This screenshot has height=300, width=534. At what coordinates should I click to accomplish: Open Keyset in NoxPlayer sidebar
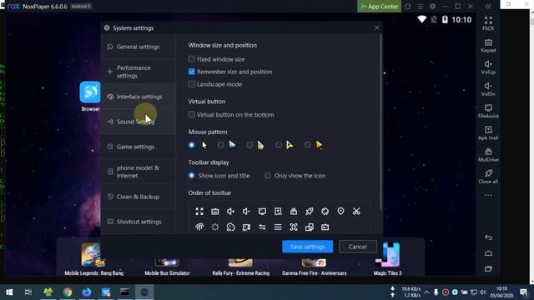tap(488, 46)
